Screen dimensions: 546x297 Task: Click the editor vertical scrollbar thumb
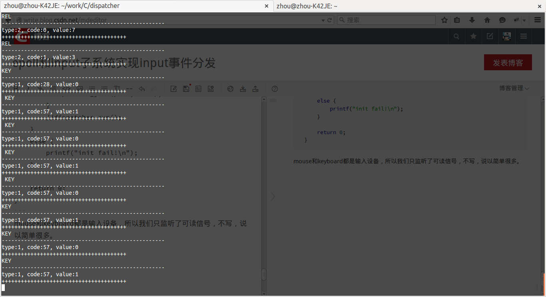pyautogui.click(x=264, y=274)
